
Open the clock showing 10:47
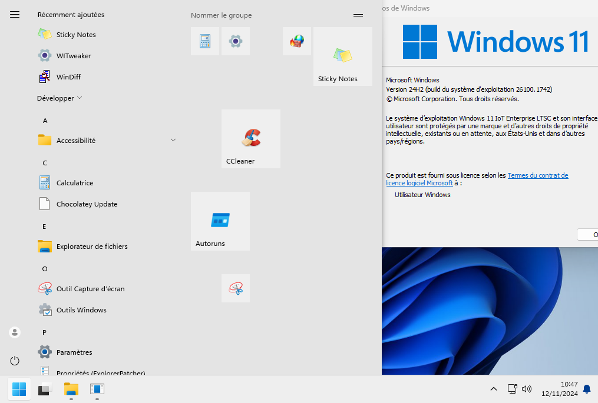pyautogui.click(x=560, y=389)
